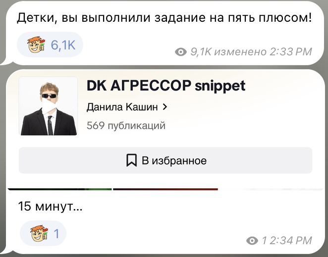Open the DK АГРЕССОР snippet title
The height and width of the screenshot is (257, 328).
[166, 86]
